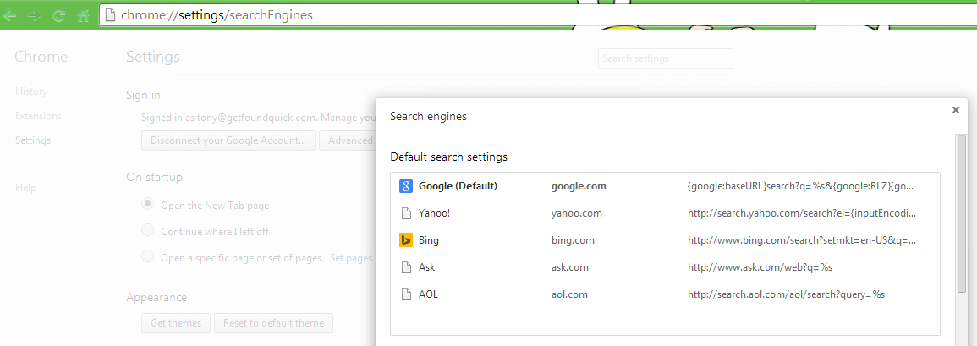Image resolution: width=977 pixels, height=346 pixels.
Task: Reload the page with refresh icon
Action: click(x=59, y=15)
